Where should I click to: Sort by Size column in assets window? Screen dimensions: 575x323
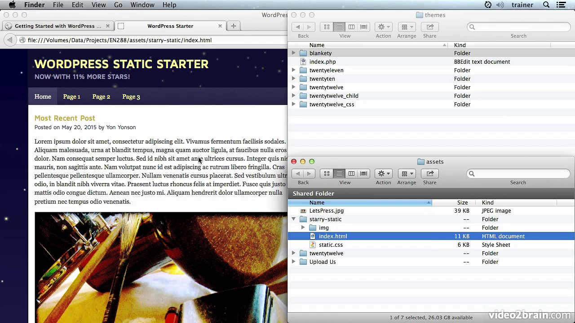(x=454, y=202)
